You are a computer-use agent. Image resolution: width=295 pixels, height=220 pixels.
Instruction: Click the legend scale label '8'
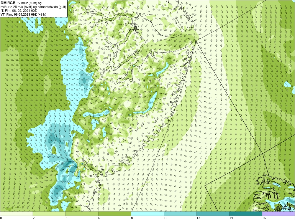[x=132, y=218]
